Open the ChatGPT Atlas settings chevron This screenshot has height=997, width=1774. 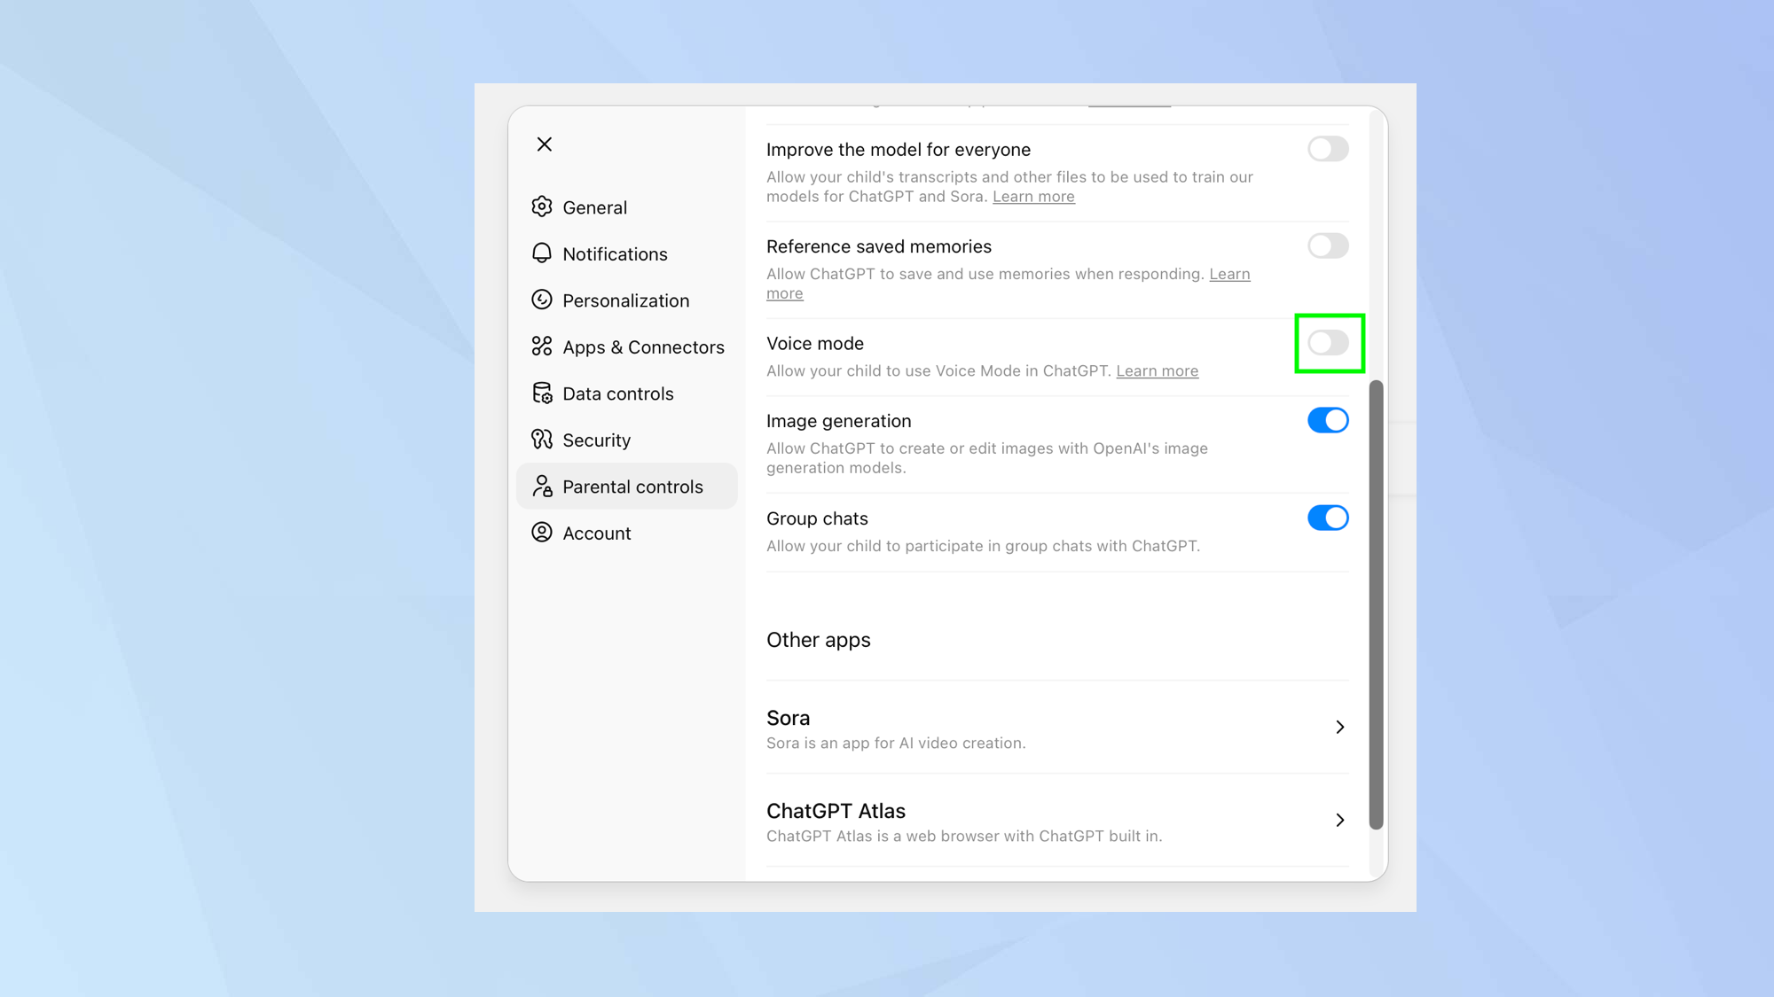[1339, 820]
